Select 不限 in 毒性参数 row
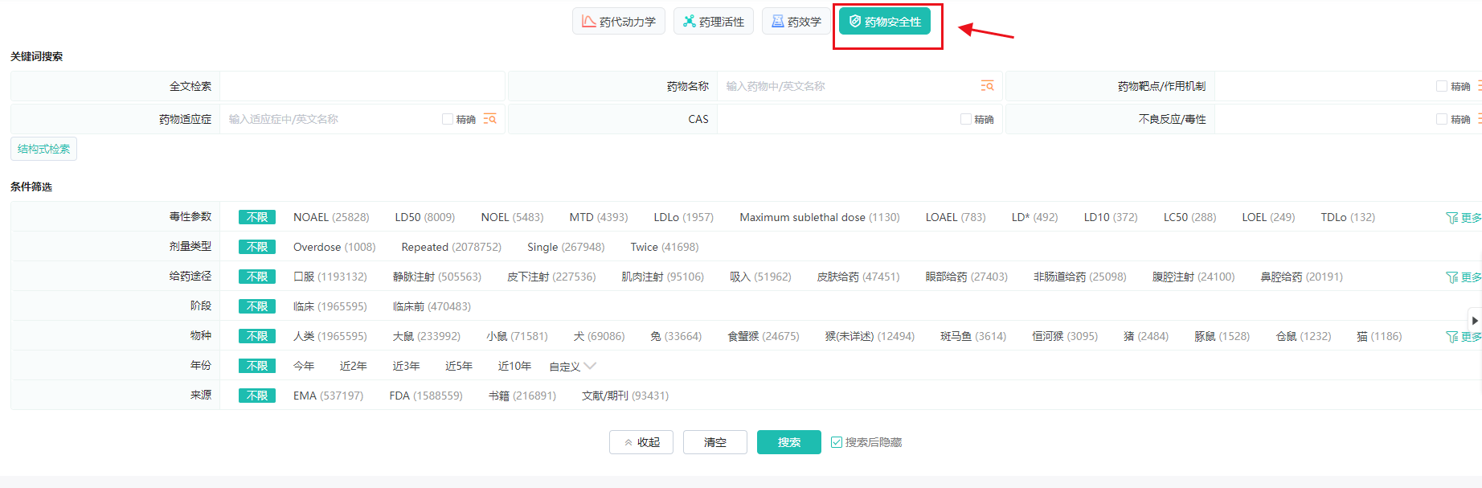 pyautogui.click(x=257, y=217)
